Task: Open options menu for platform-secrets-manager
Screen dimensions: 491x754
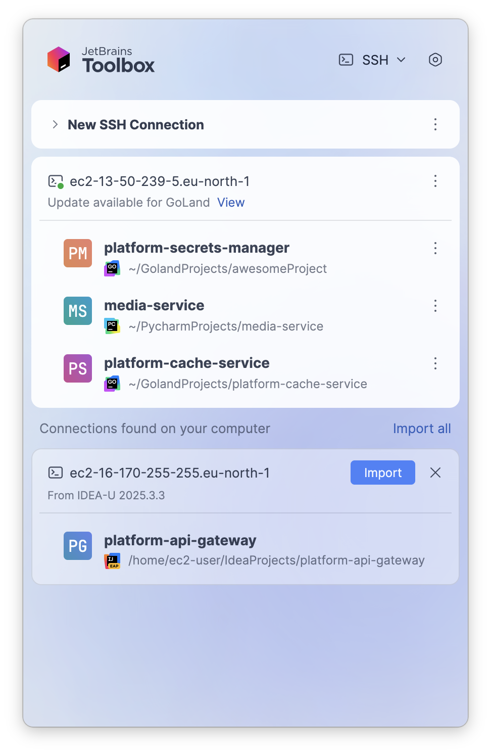Action: coord(435,248)
